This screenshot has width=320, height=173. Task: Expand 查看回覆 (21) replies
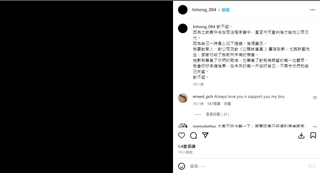(x=218, y=114)
